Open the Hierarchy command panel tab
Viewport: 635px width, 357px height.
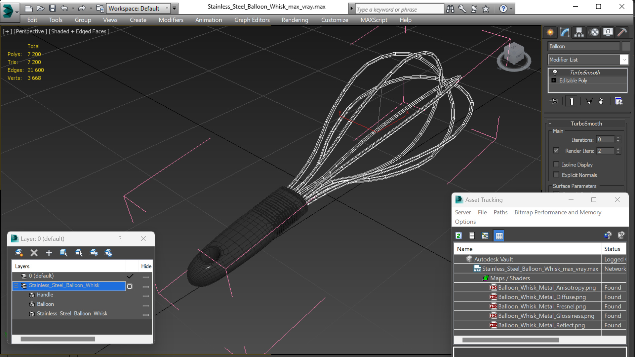click(579, 32)
